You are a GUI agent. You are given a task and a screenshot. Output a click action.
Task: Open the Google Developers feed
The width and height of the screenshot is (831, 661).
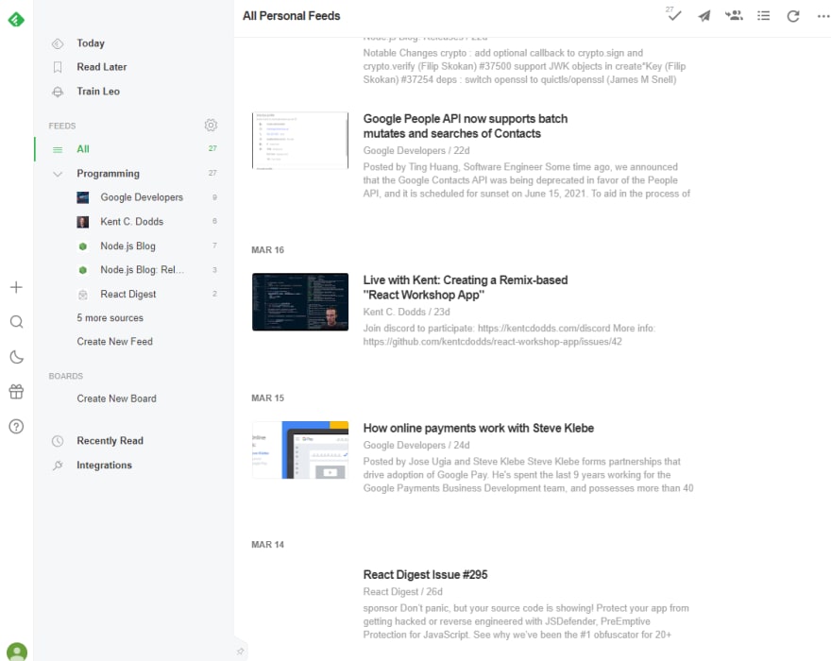(142, 197)
